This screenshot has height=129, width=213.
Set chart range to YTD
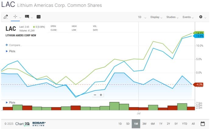pos(184,124)
